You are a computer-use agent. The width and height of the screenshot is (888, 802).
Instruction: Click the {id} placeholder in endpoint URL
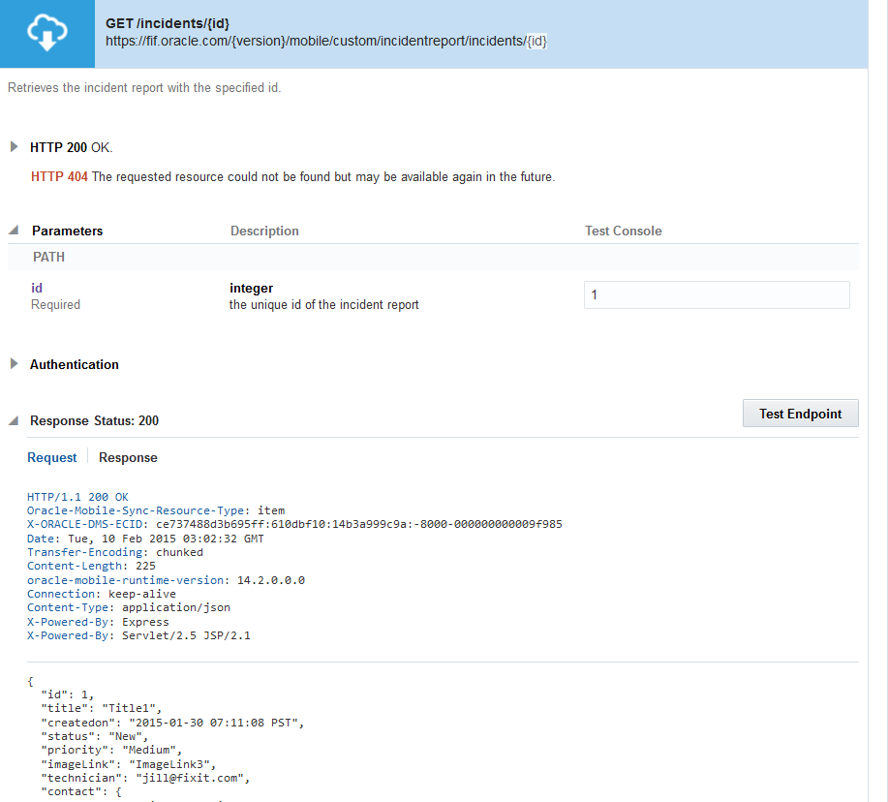(536, 41)
